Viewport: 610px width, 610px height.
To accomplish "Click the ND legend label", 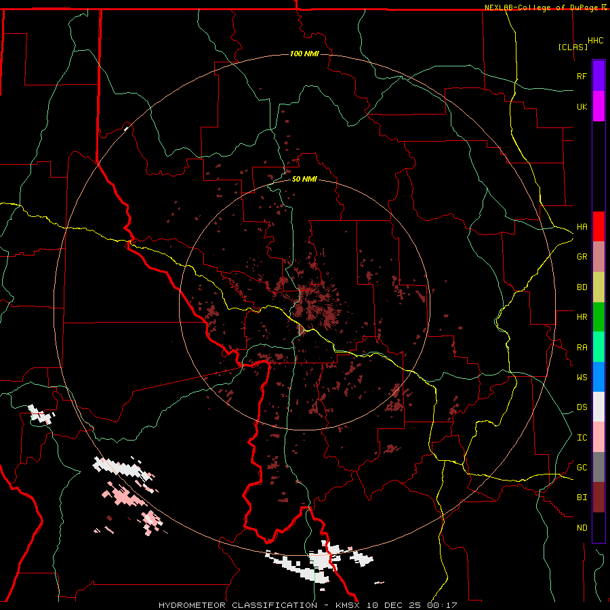I will (x=582, y=528).
